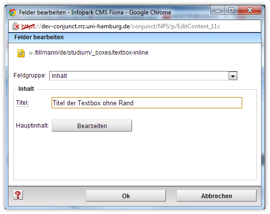Image resolution: width=270 pixels, height=214 pixels.
Task: Click the small circle status icon beside the path
Action: (x=31, y=53)
